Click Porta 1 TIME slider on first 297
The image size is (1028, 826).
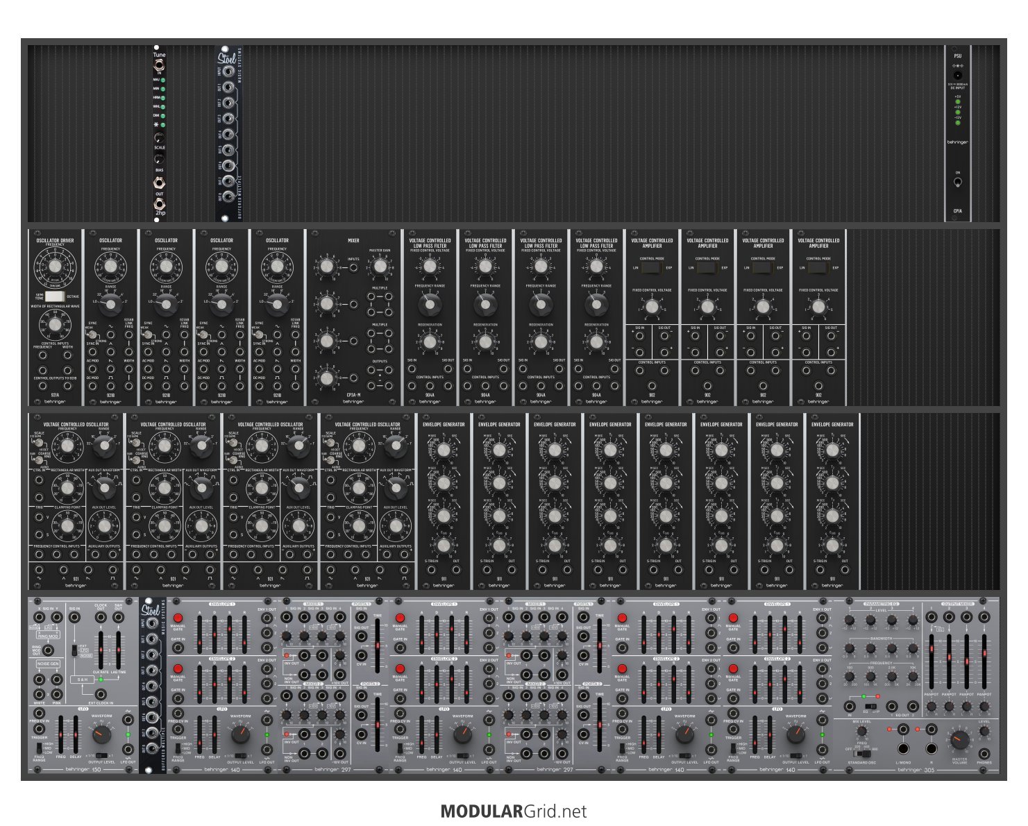coord(378,646)
